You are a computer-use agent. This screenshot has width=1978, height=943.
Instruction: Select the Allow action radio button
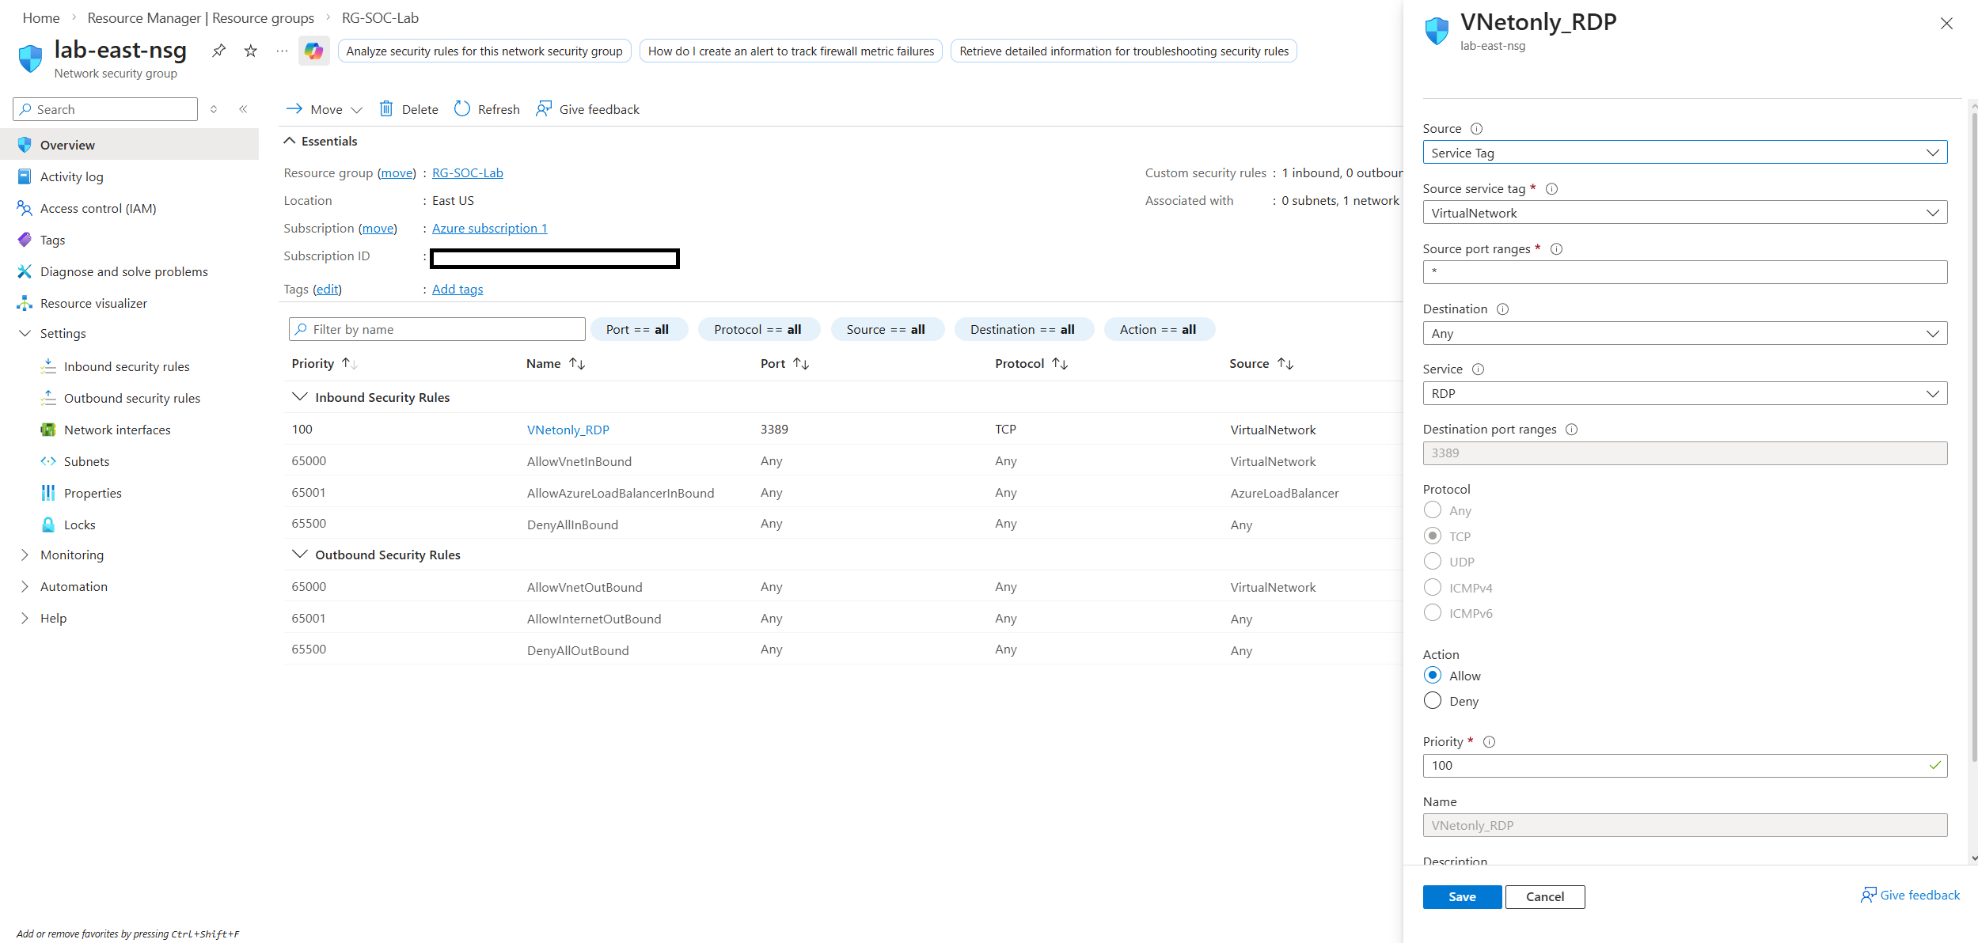click(x=1433, y=676)
